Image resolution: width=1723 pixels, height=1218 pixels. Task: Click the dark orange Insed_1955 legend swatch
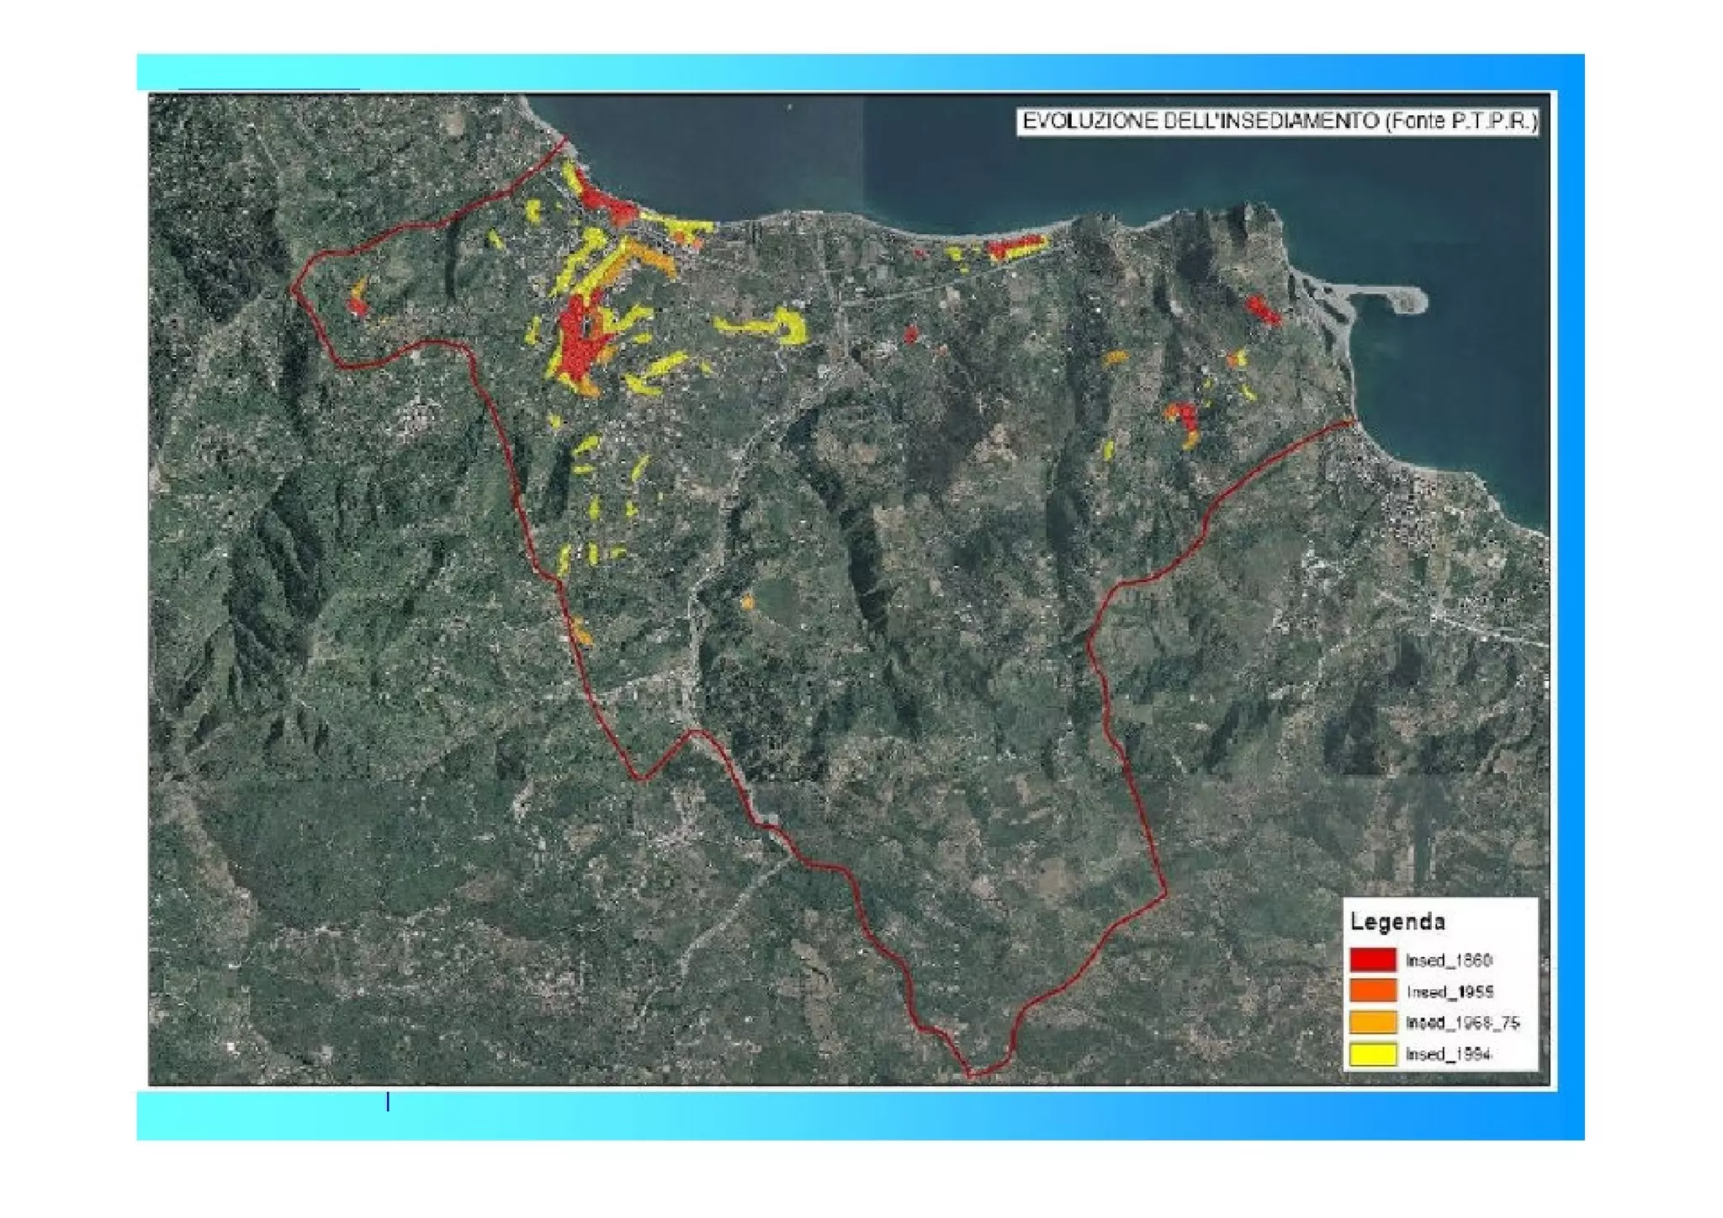tap(1372, 991)
